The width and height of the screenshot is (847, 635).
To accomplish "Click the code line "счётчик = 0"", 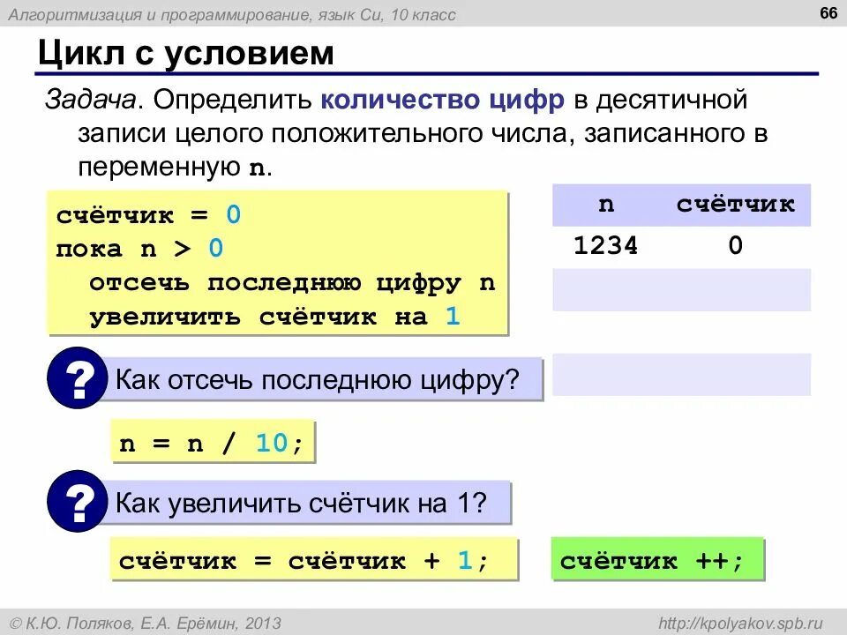I will tap(148, 215).
